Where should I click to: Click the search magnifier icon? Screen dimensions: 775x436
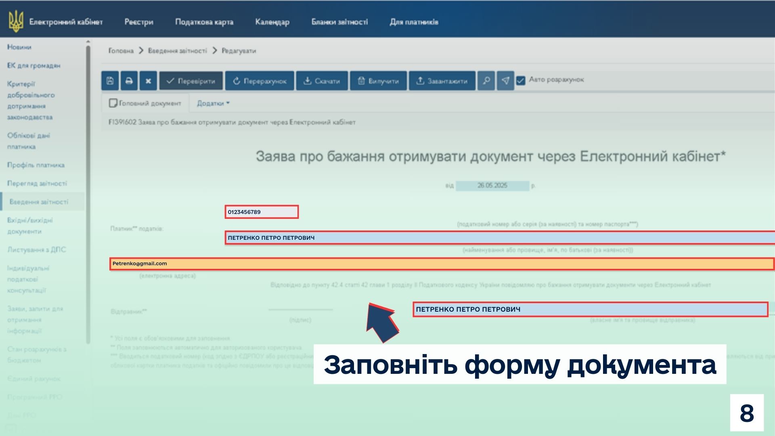pos(486,81)
